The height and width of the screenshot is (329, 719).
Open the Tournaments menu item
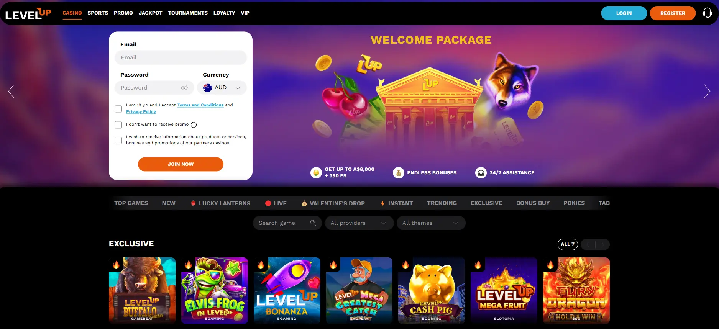[x=188, y=13]
